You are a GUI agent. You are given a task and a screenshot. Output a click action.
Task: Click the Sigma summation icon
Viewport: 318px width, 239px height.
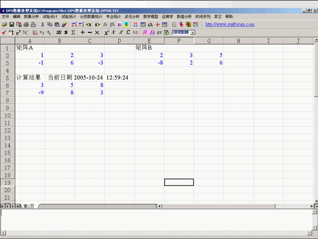pos(73,32)
